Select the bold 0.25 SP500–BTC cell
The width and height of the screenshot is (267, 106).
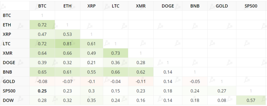(42, 91)
